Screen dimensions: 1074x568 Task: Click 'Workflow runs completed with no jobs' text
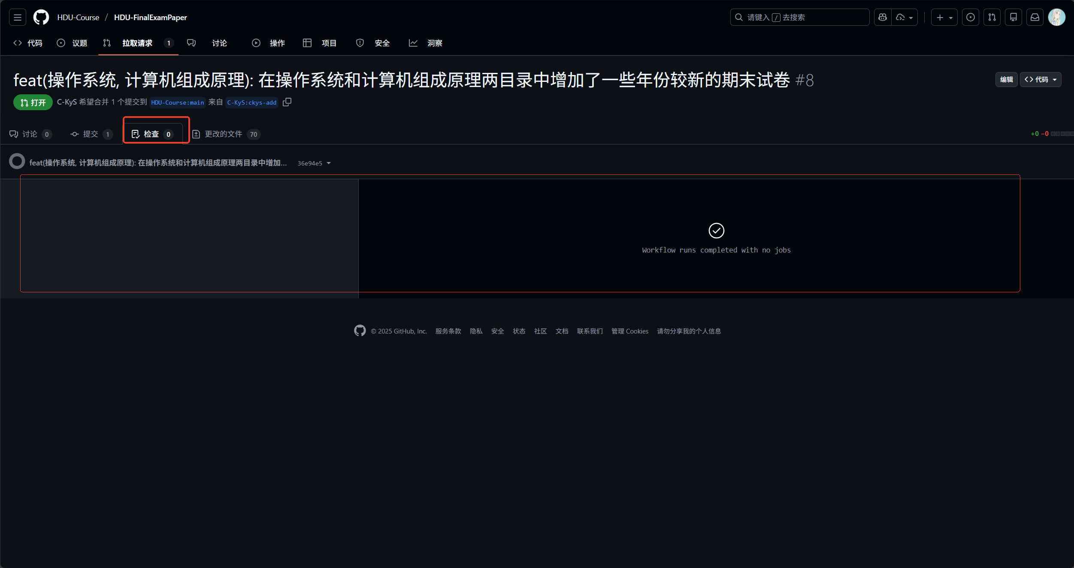tap(716, 250)
